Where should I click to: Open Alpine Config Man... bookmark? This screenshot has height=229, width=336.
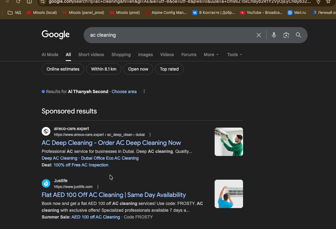point(166,13)
